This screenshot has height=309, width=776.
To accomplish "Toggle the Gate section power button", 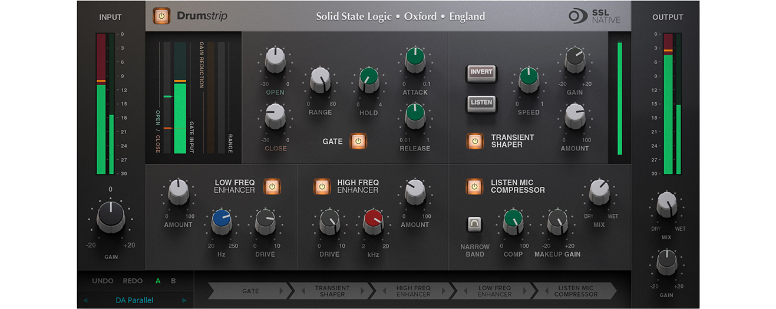I will 359,142.
